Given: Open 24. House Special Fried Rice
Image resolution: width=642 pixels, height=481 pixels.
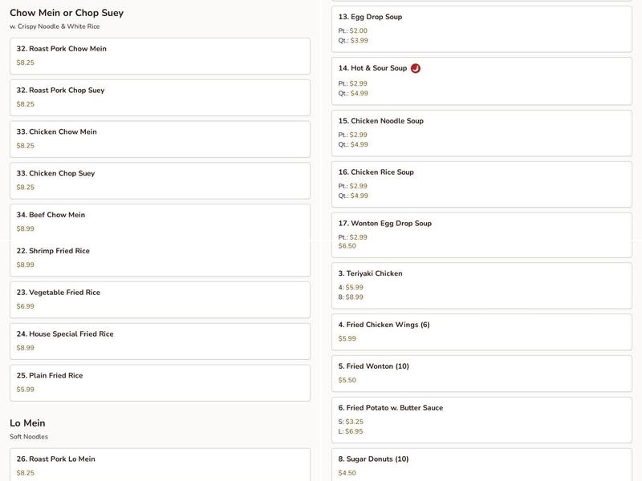Looking at the screenshot, I should 160,342.
